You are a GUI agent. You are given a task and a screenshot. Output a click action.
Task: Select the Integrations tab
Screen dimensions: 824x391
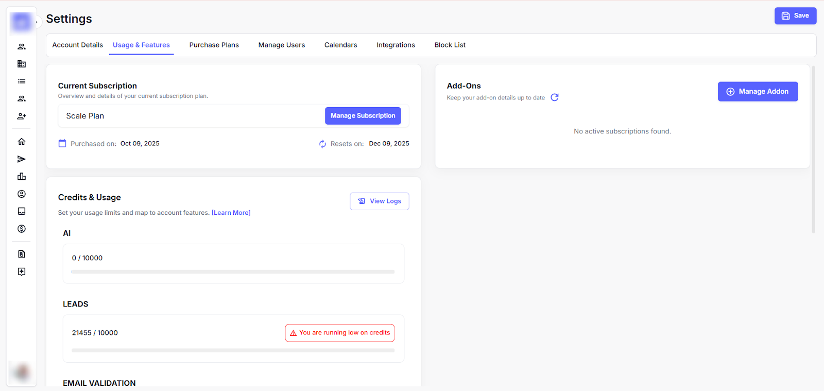(x=396, y=45)
